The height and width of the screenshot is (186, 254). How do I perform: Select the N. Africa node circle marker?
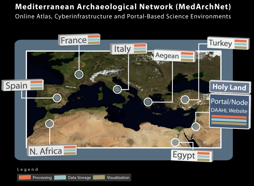[x=50, y=124]
